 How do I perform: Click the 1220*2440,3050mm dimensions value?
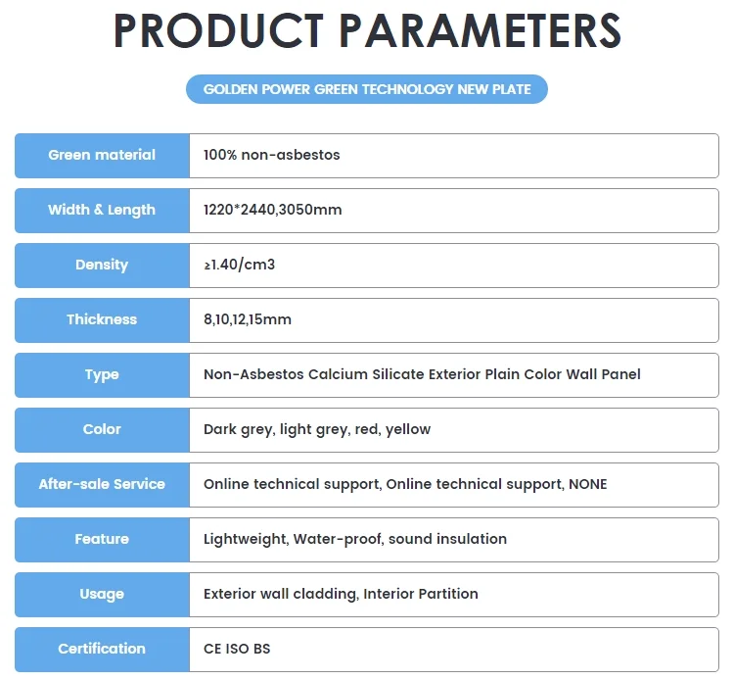tap(273, 210)
